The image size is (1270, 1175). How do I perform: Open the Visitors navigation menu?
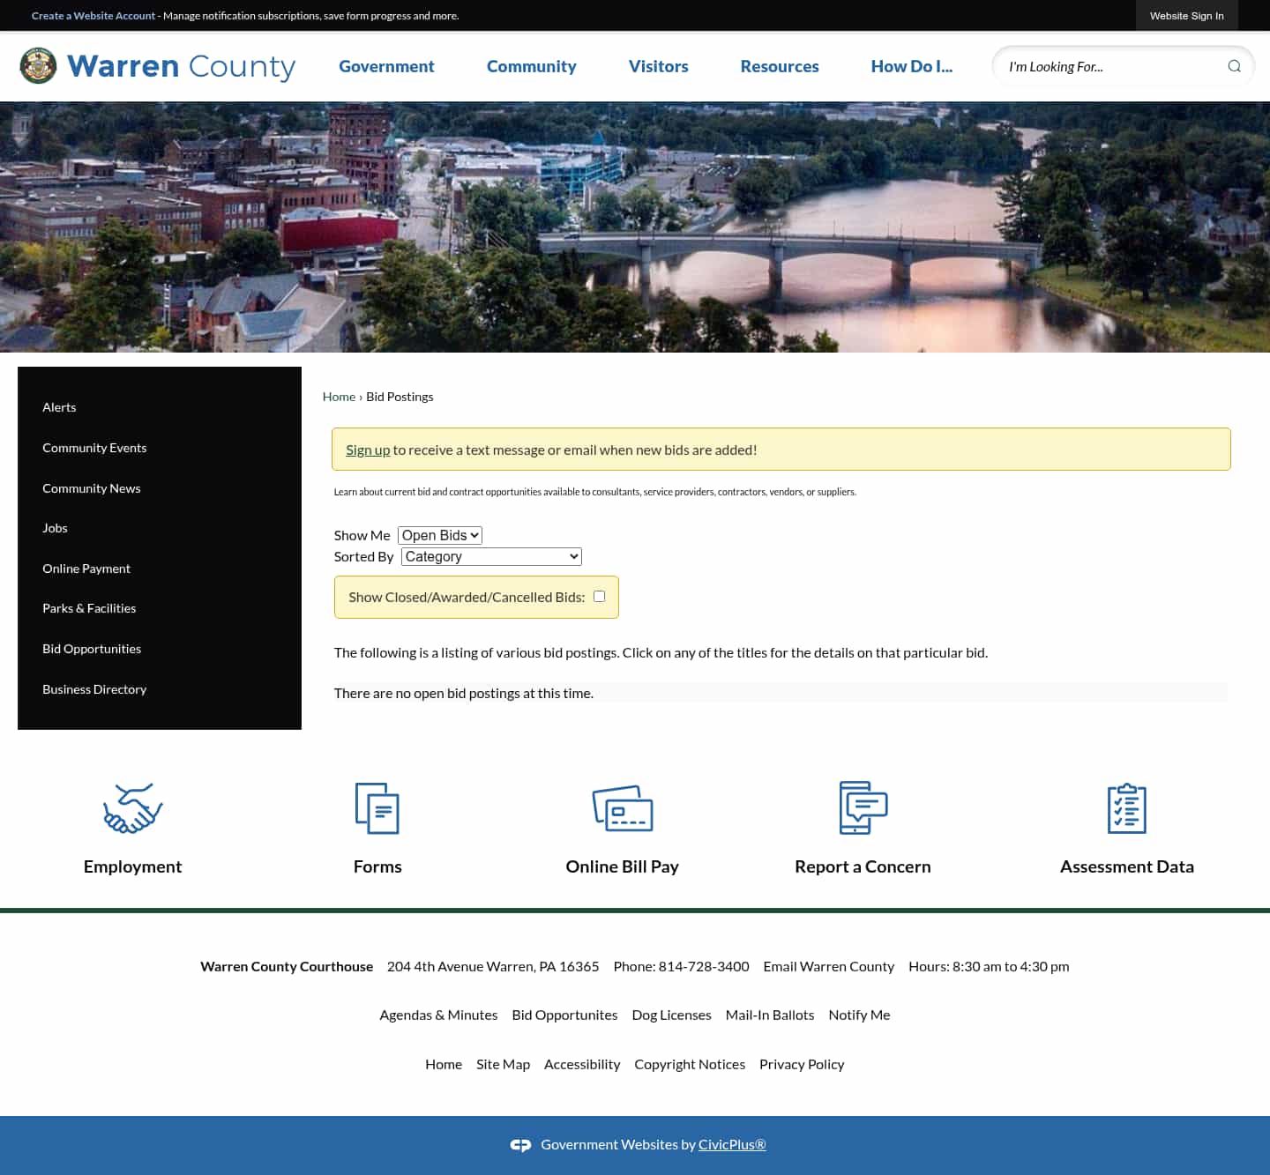[658, 66]
